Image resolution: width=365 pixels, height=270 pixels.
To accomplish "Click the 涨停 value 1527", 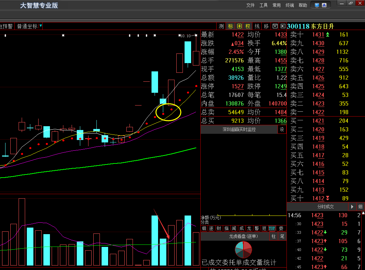I will (x=238, y=86).
